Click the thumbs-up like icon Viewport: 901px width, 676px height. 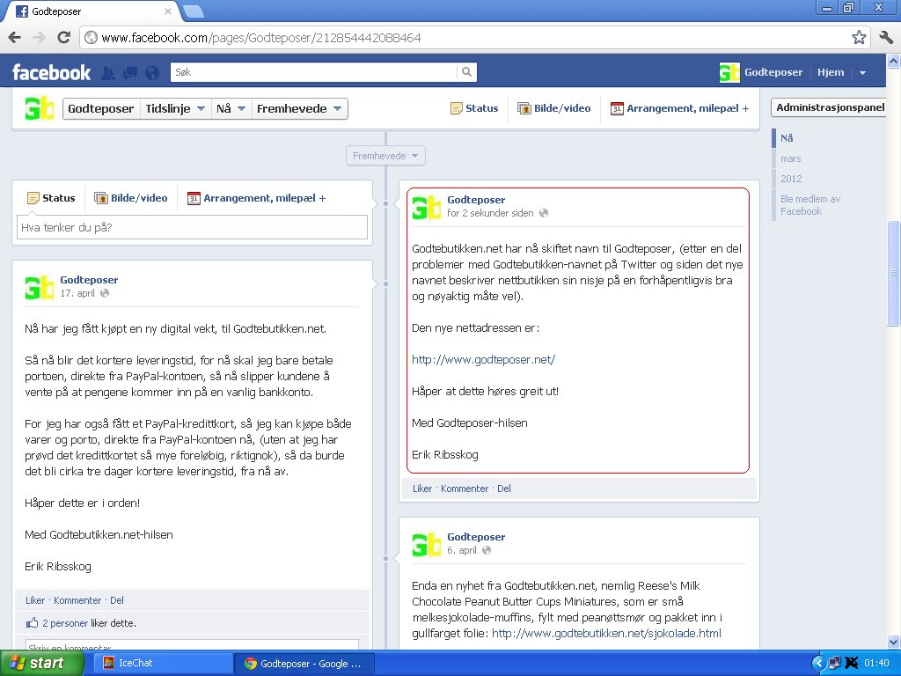(33, 622)
